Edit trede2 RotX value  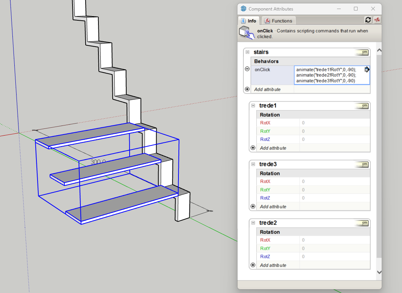[x=335, y=240]
